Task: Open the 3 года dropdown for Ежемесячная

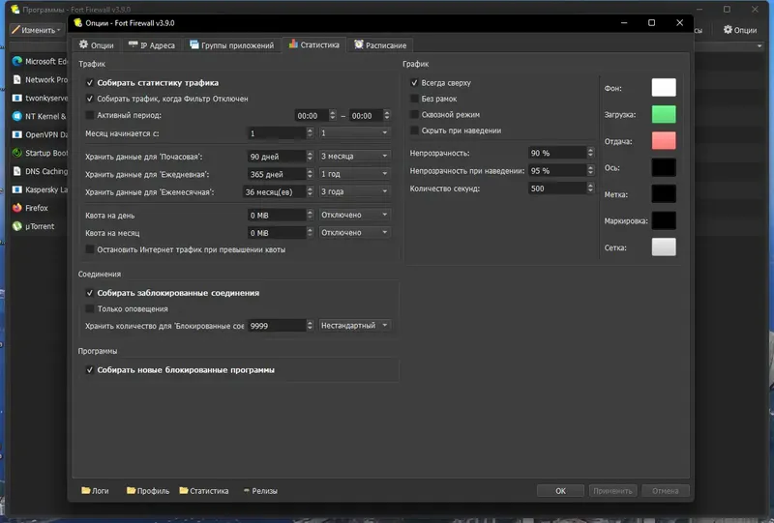Action: (354, 191)
